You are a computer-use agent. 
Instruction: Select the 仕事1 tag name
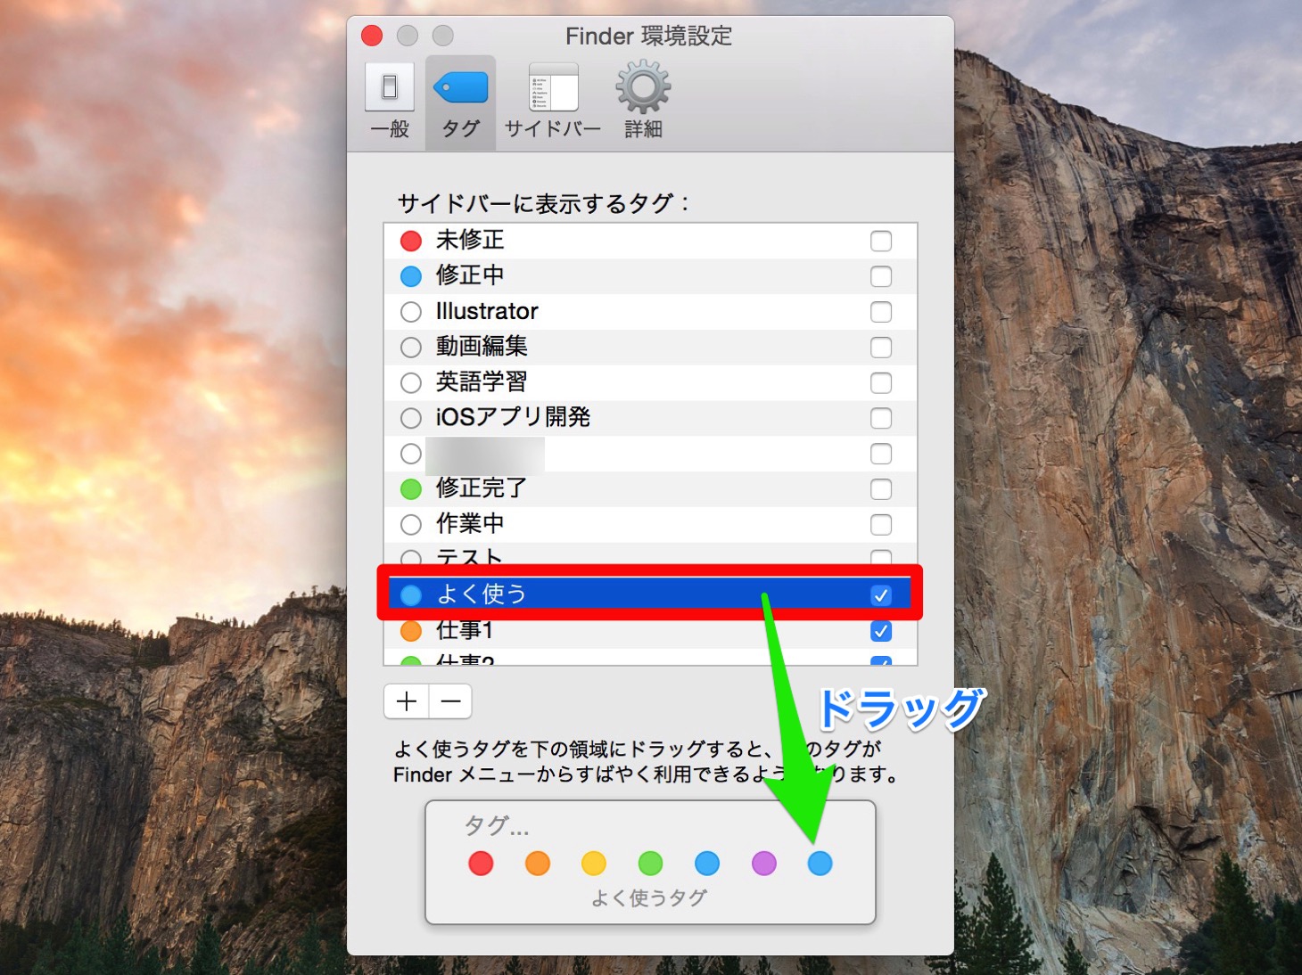point(465,630)
